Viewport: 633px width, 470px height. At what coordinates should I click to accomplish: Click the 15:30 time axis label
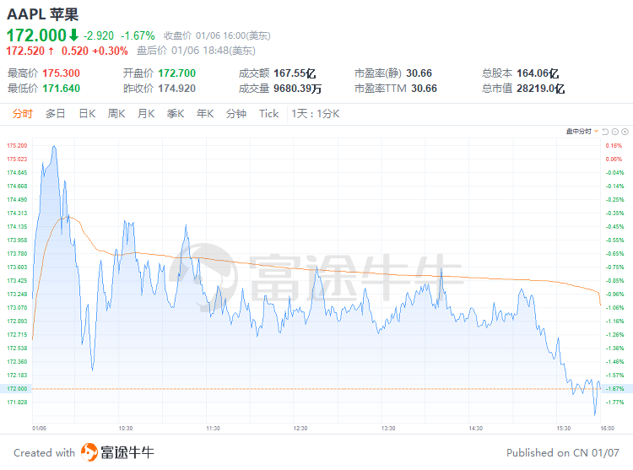564,428
